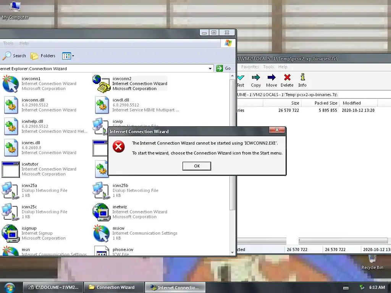Image resolution: width=391 pixels, height=293 pixels.
Task: Select the inetwiz globe icon
Action: pos(101,212)
